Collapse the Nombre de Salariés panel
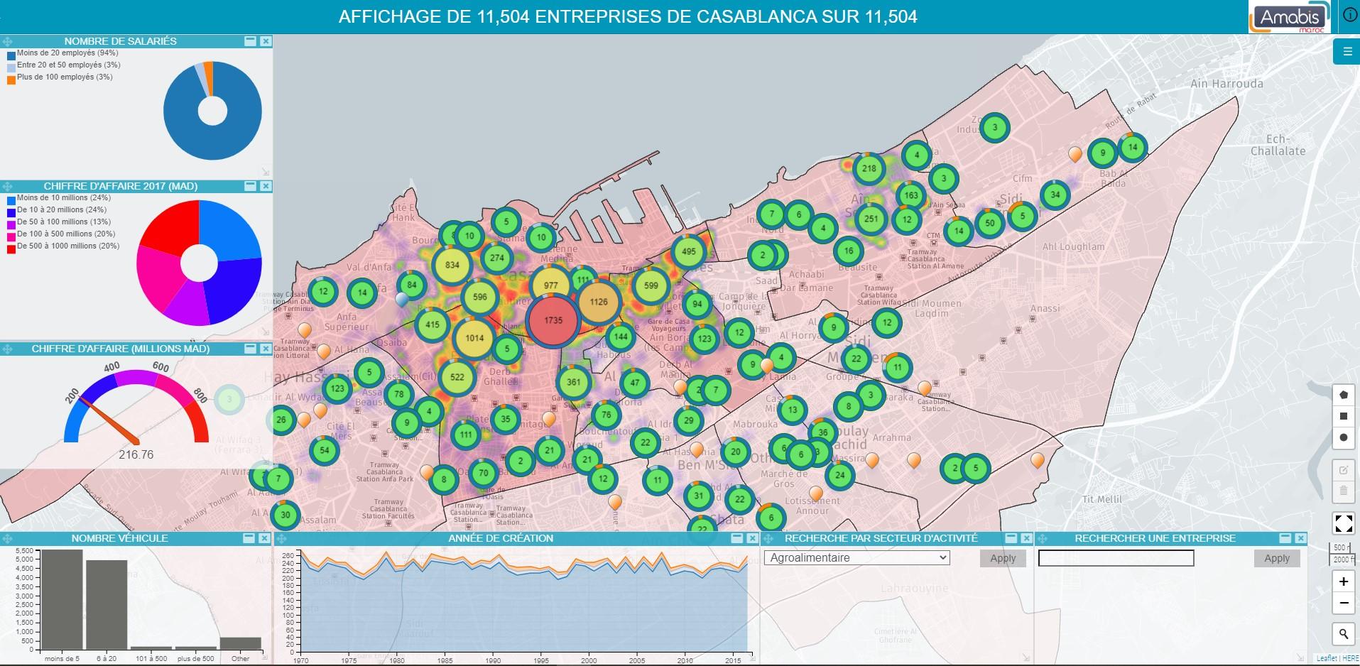This screenshot has height=666, width=1360. point(250,41)
